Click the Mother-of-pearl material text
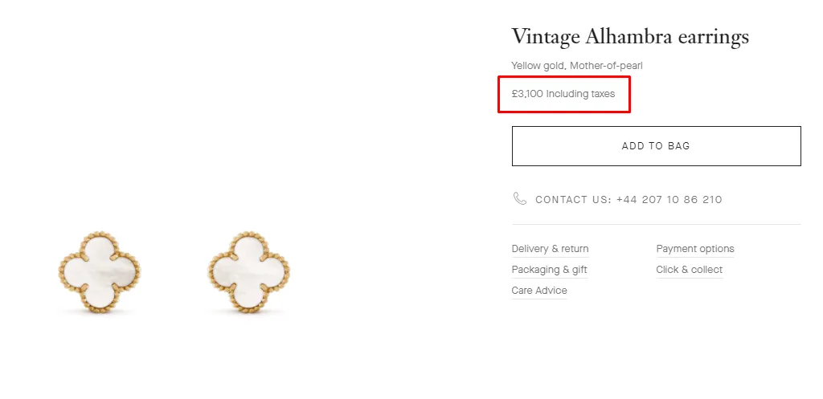The height and width of the screenshot is (399, 823). (x=607, y=66)
